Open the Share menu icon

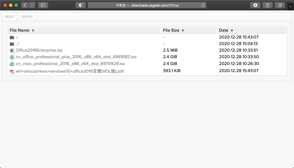(x=267, y=5)
